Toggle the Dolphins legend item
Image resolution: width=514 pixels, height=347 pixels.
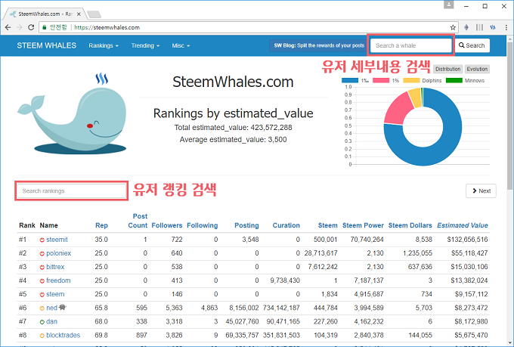point(423,80)
